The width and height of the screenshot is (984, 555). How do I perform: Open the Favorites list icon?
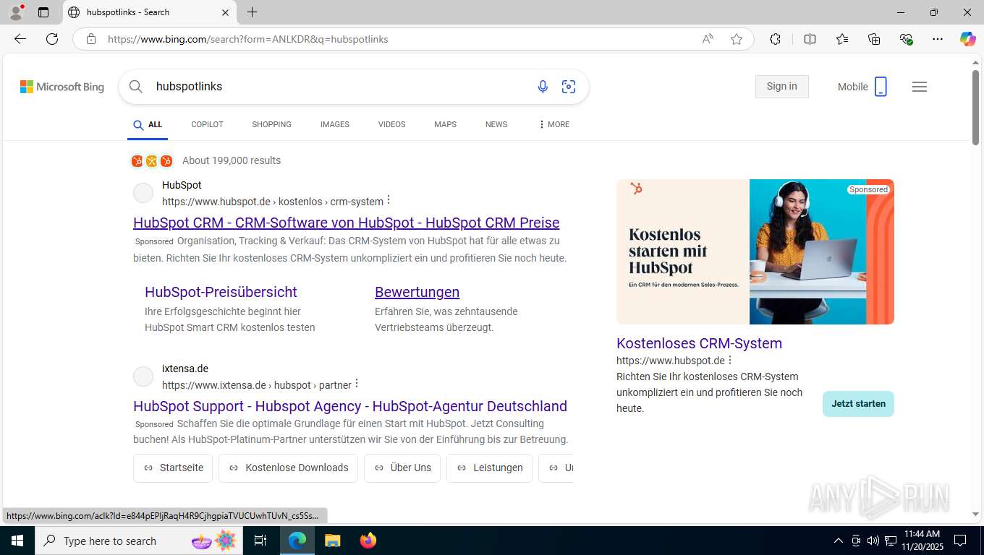point(842,39)
